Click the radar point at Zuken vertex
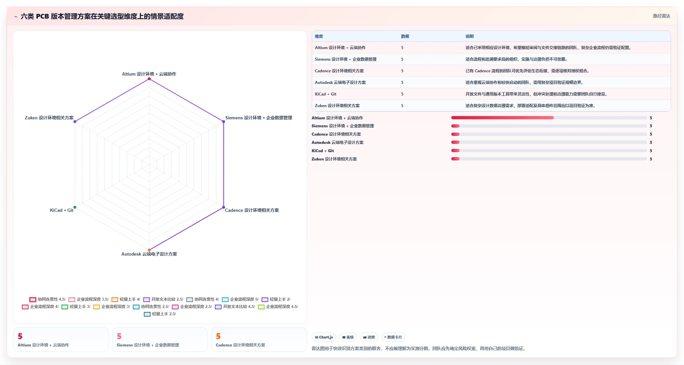 (x=75, y=122)
